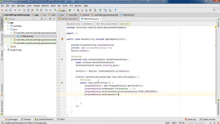Open the Replace toolbar icon
Screen dimensions: 220x124
pyautogui.click(x=41, y=10)
